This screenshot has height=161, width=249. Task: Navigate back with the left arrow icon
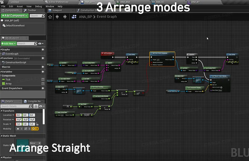(x=58, y=17)
